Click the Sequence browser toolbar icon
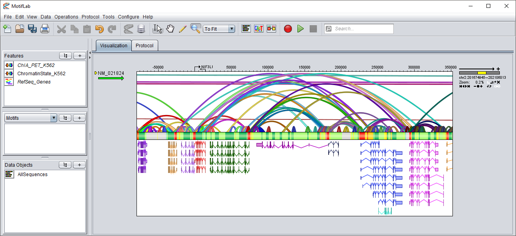This screenshot has width=516, height=236. pos(246,29)
